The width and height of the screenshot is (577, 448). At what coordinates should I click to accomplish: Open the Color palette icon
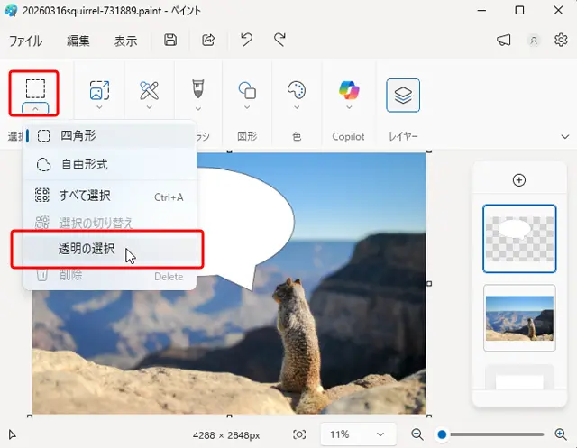297,89
